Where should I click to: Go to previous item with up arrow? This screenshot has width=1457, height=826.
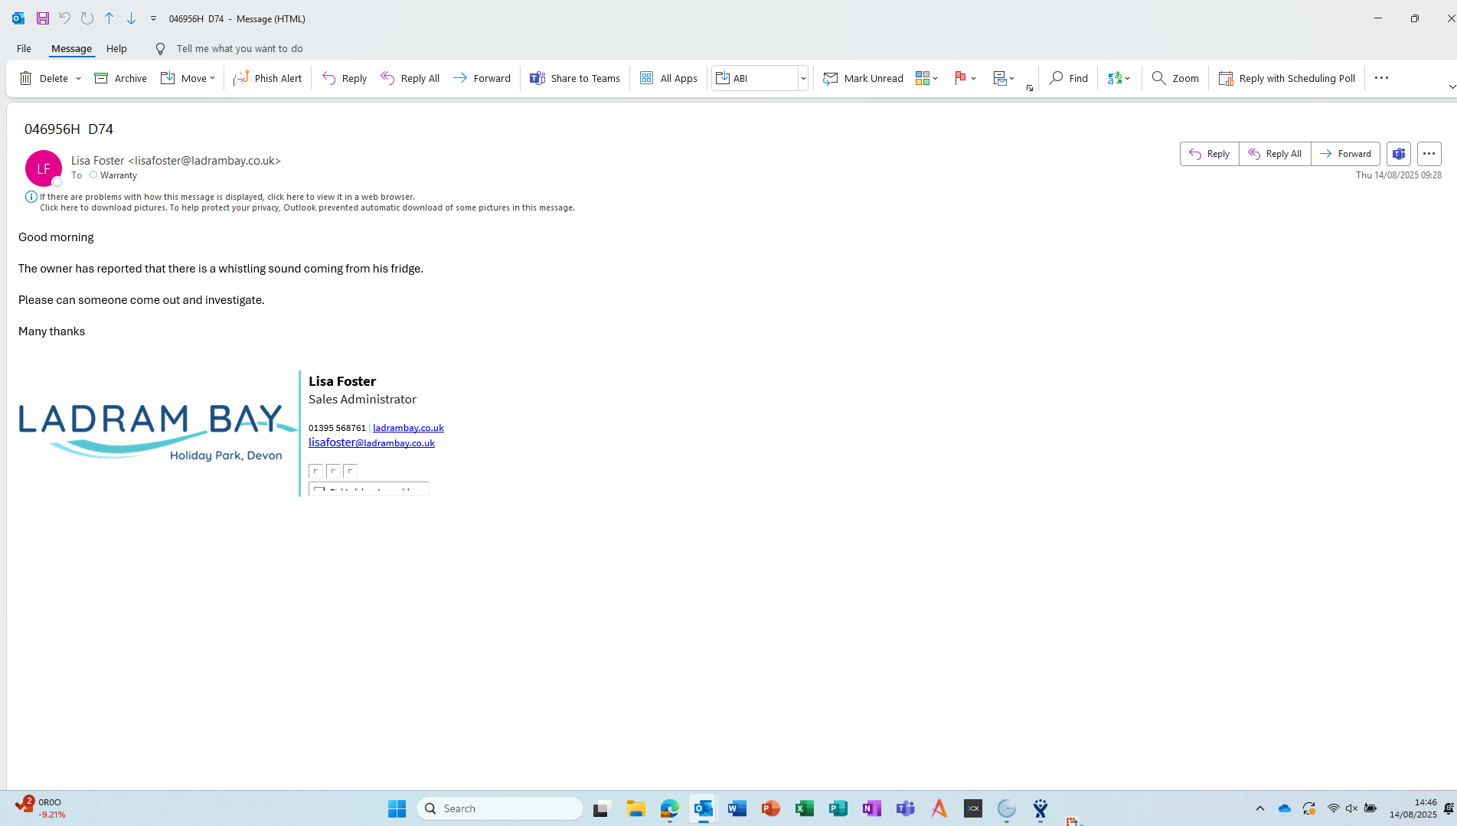click(x=109, y=18)
